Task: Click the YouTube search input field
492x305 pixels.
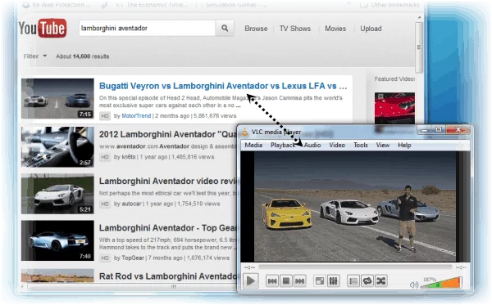Action: click(147, 28)
